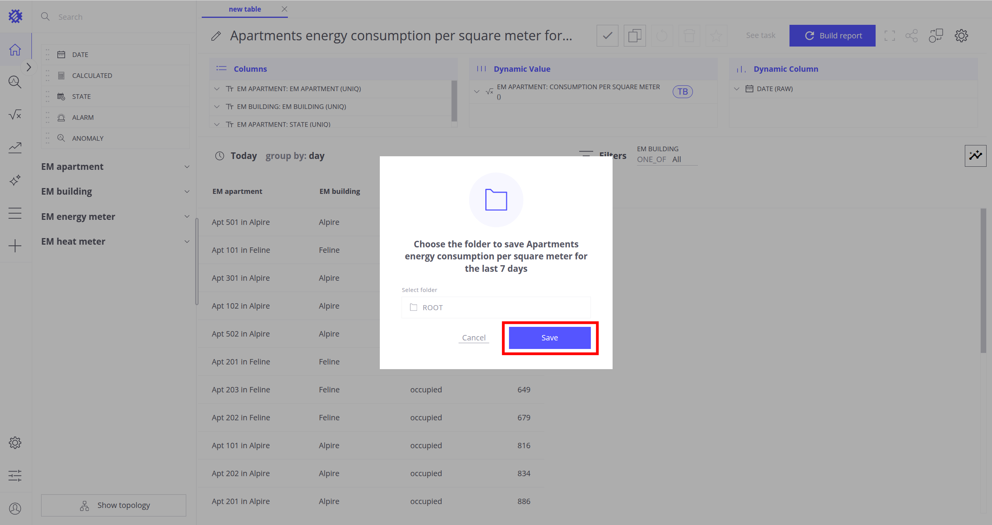The width and height of the screenshot is (992, 525).
Task: Open the Select folder ROOT dropdown
Action: pos(496,307)
